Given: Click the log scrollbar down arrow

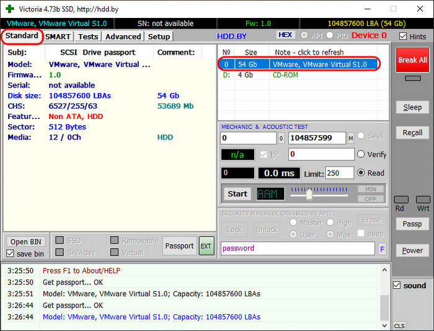Looking at the screenshot, I should tap(384, 325).
